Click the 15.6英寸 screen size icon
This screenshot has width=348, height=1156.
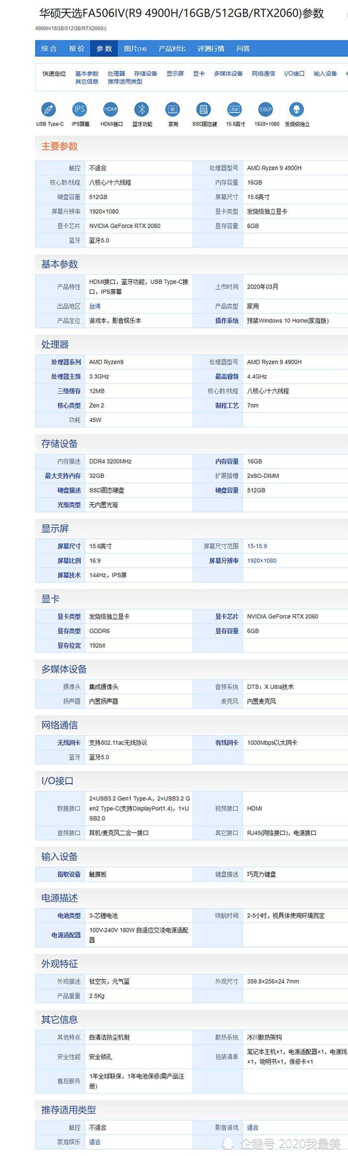[x=235, y=109]
